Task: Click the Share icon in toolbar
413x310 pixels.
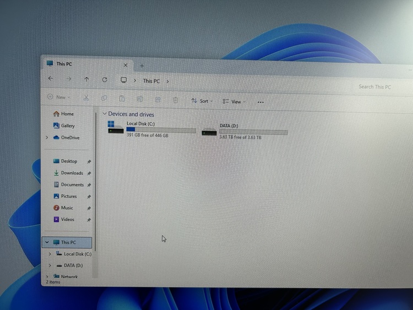Action: tap(158, 100)
